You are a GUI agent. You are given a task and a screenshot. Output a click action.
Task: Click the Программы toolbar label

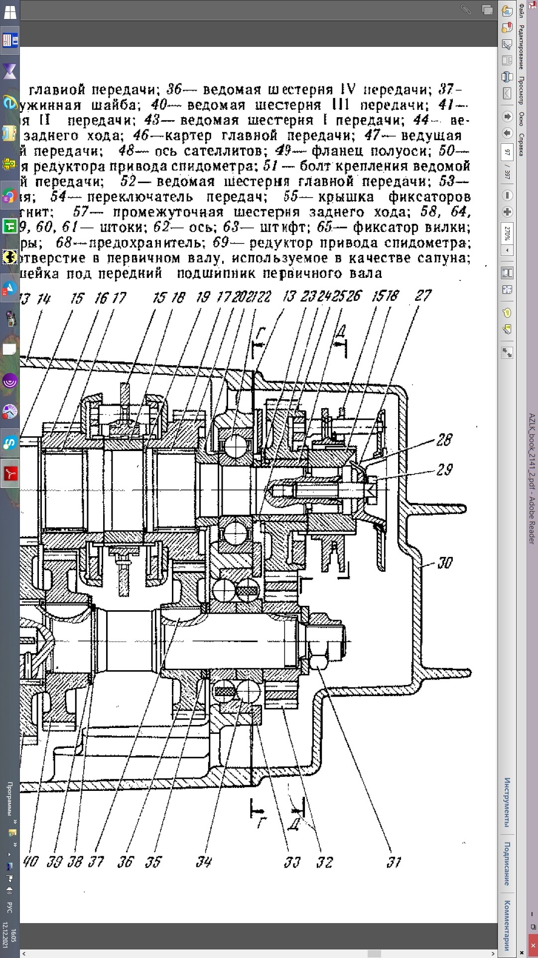coord(10,798)
